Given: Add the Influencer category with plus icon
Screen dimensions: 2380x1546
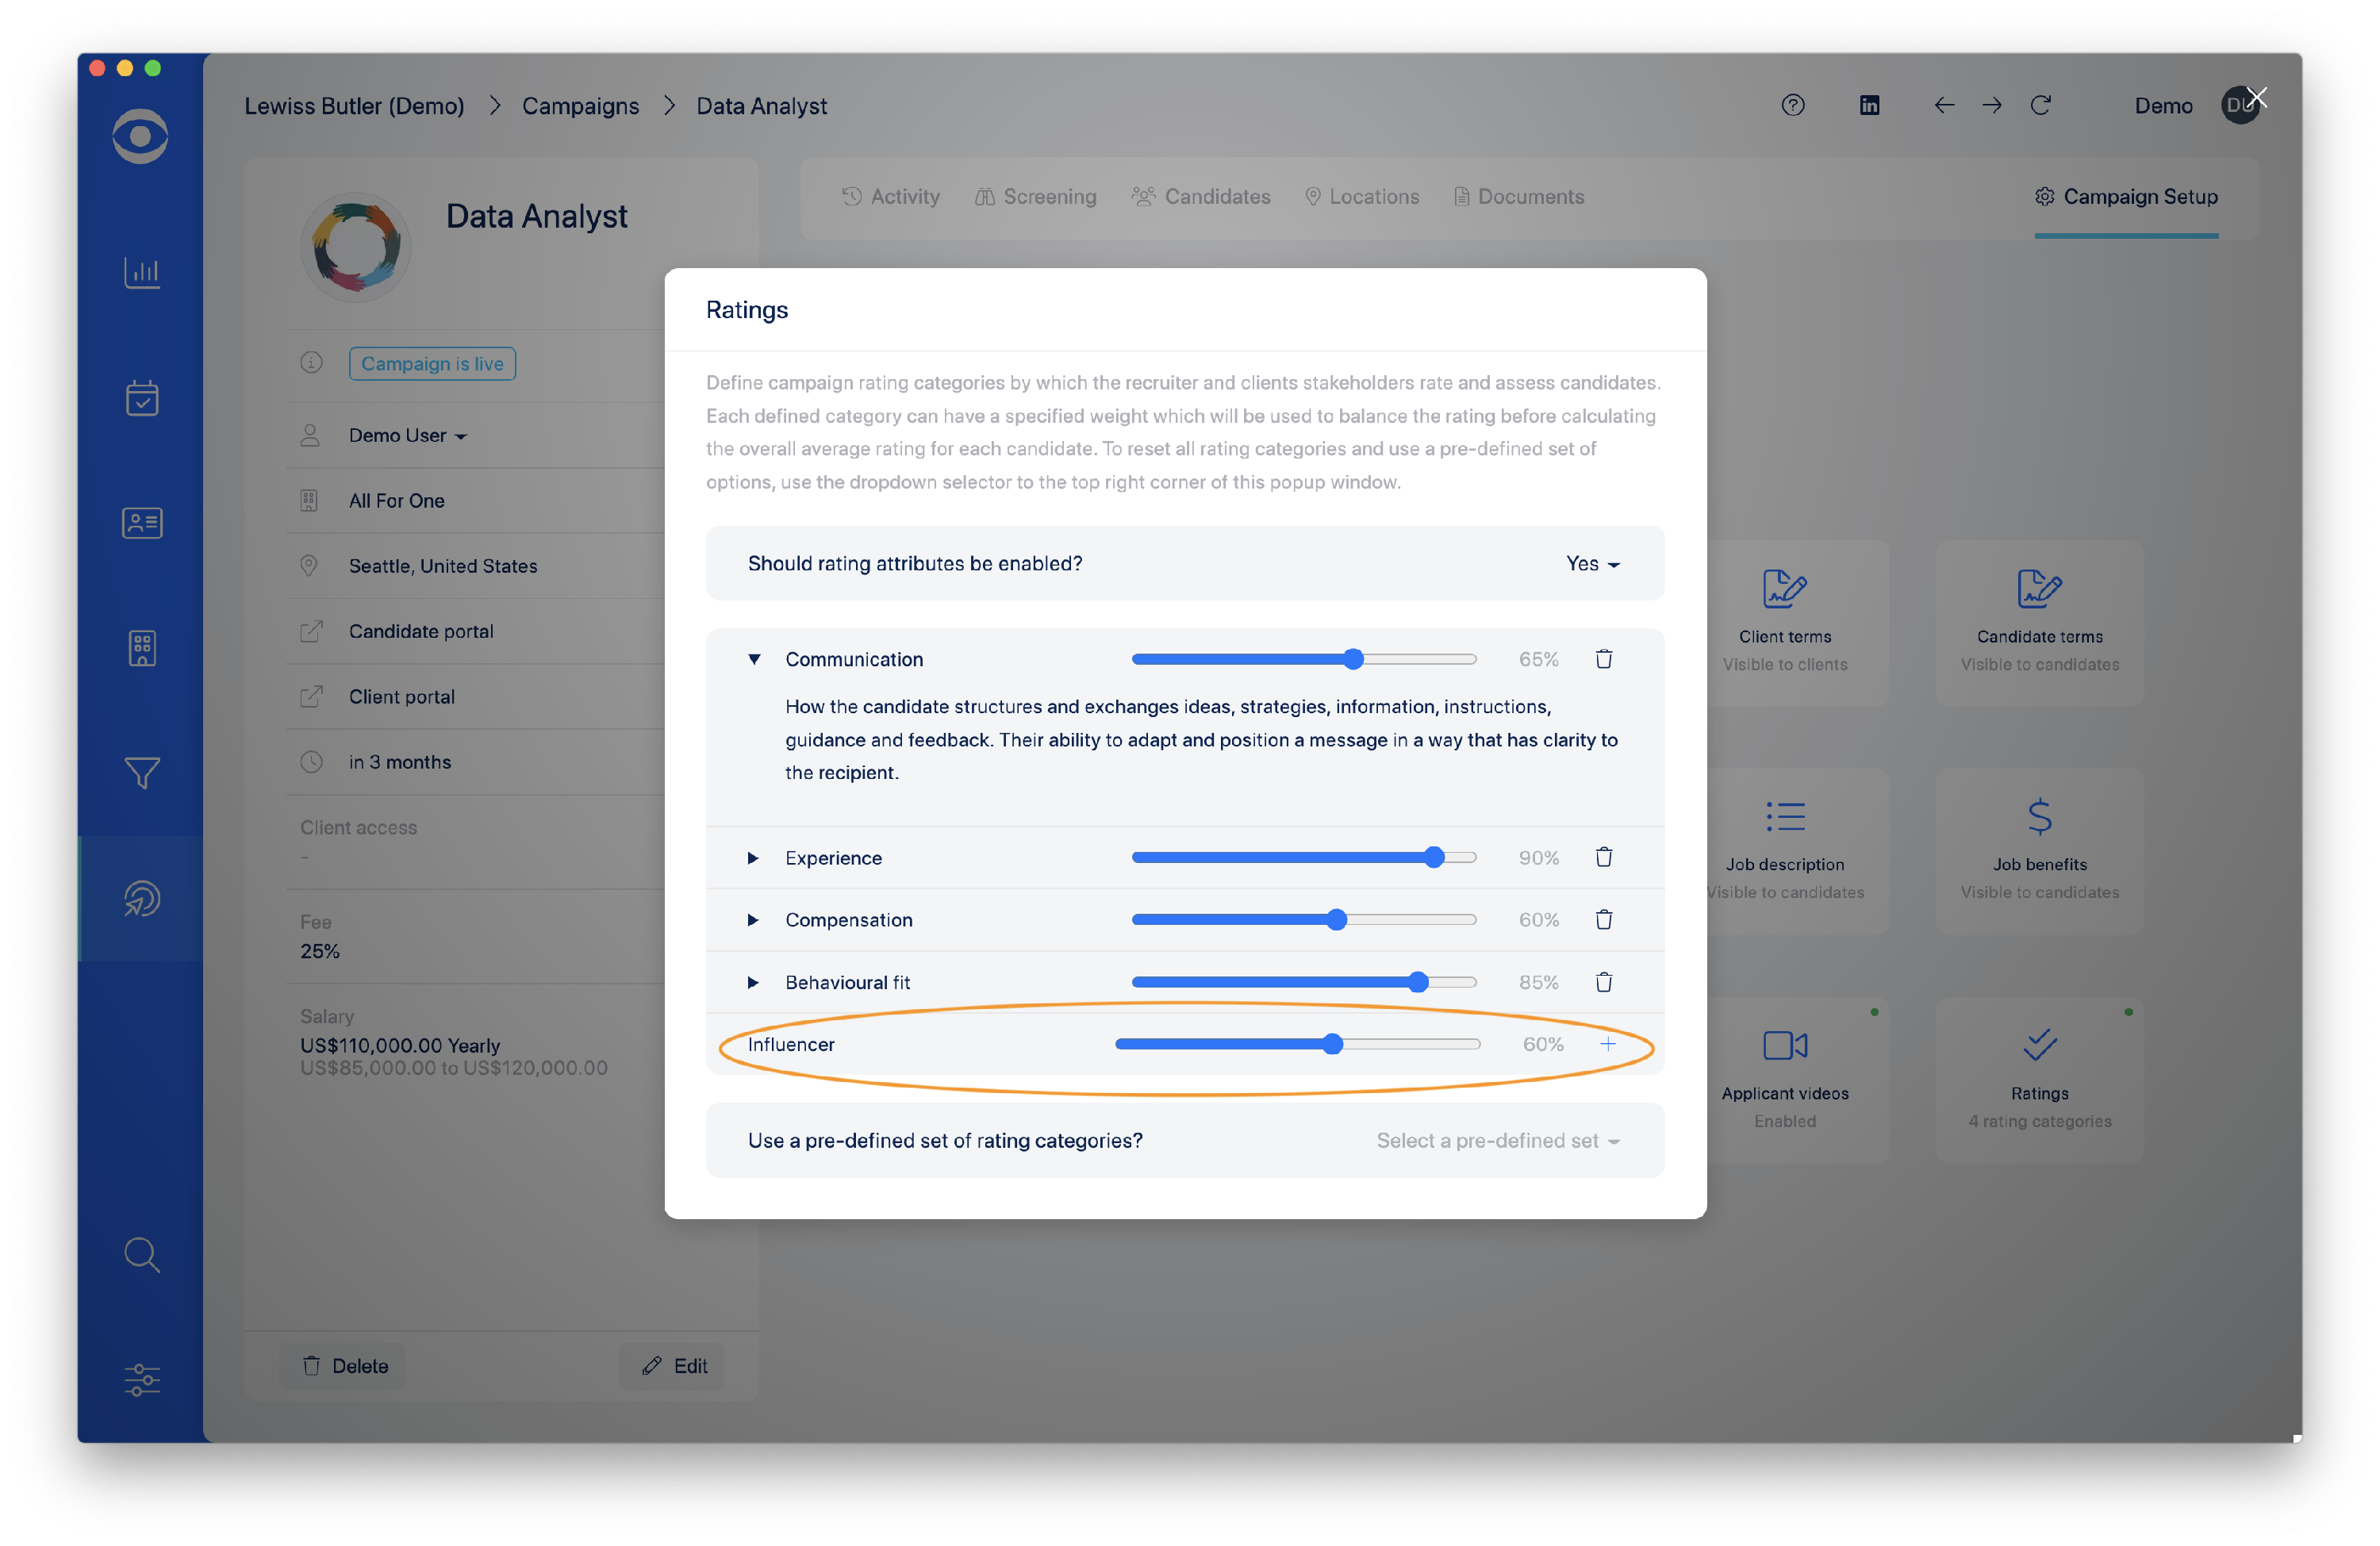Looking at the screenshot, I should 1607,1044.
